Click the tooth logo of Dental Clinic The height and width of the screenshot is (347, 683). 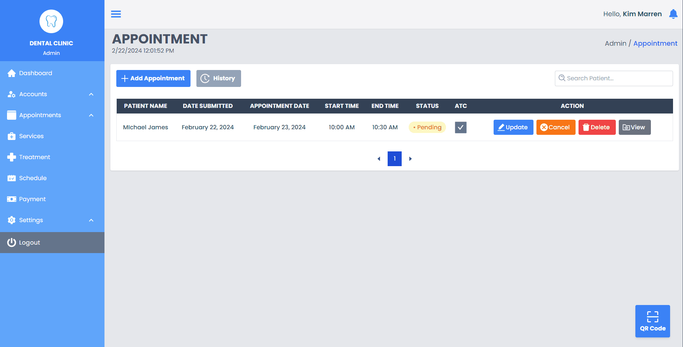point(51,21)
